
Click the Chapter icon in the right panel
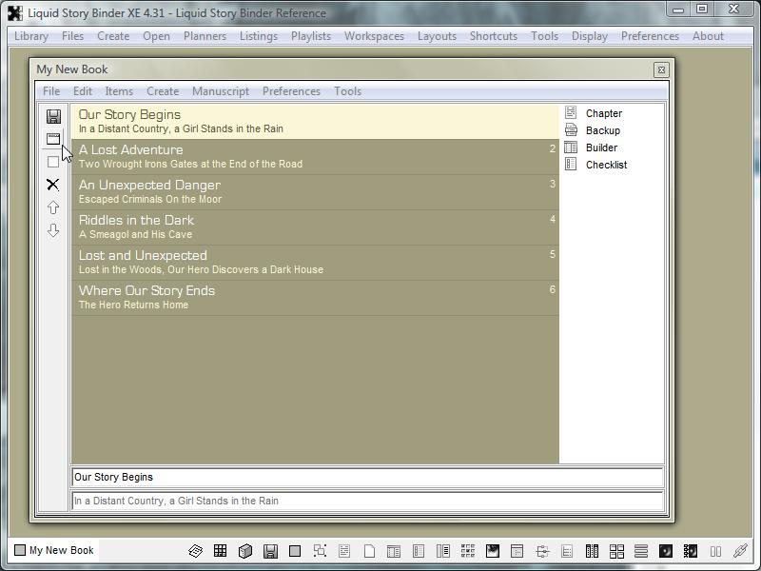click(571, 113)
